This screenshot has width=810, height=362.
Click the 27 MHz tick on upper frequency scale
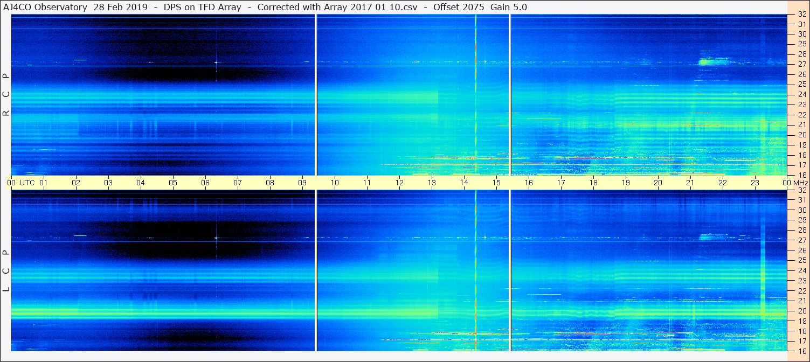coord(801,64)
